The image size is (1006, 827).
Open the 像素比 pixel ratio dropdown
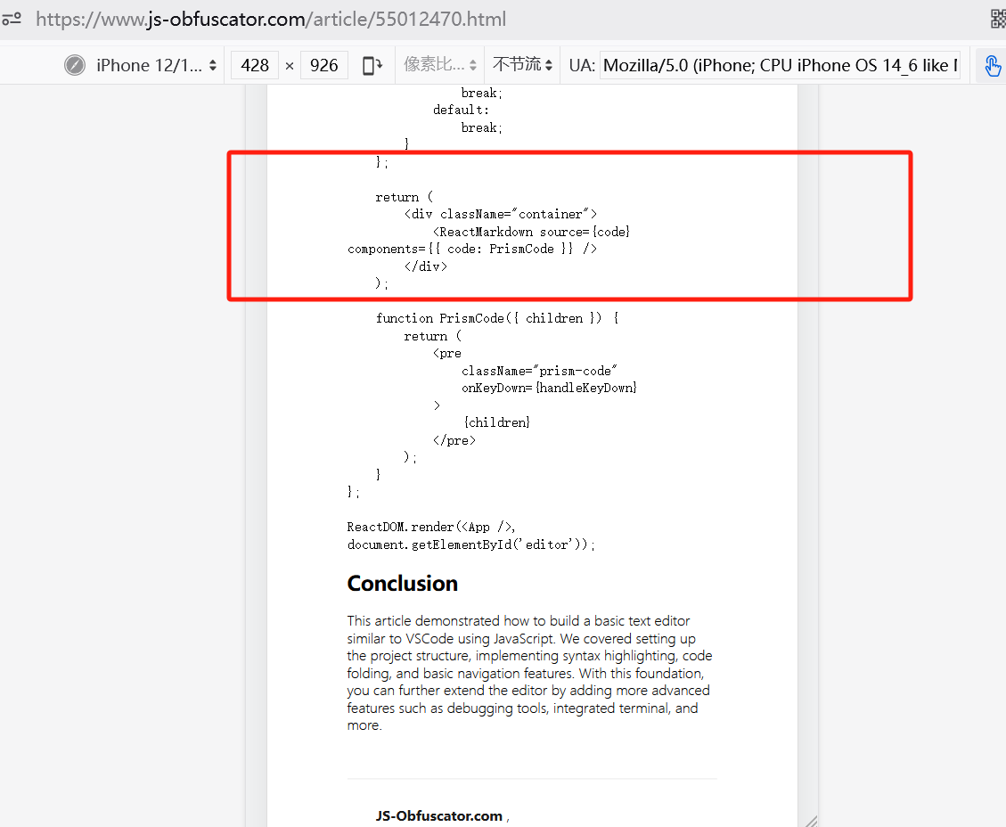(439, 64)
